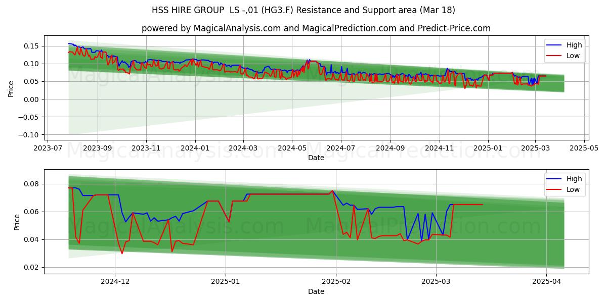607x303 pixels.
Task: Click the 2024-03 tick label
Action: (x=243, y=148)
